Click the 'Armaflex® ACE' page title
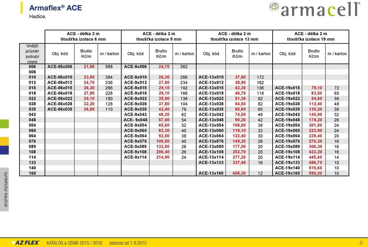The width and height of the screenshot is (368, 247). point(56,8)
